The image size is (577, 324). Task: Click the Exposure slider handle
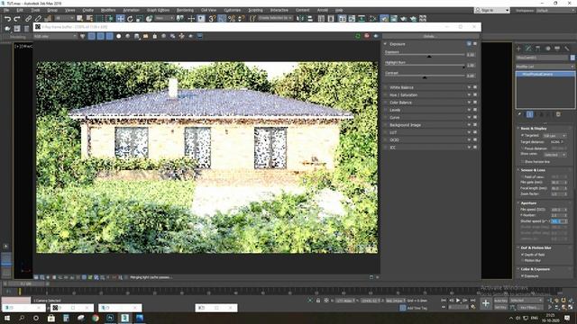point(429,56)
